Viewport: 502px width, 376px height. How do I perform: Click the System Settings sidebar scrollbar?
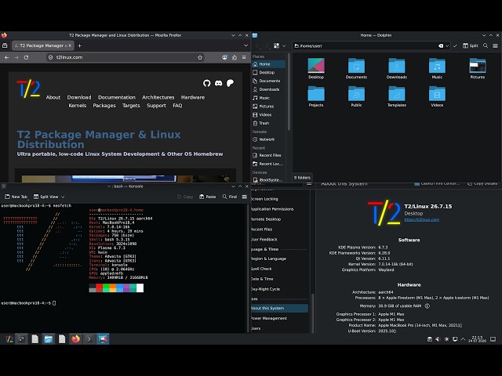click(312, 313)
